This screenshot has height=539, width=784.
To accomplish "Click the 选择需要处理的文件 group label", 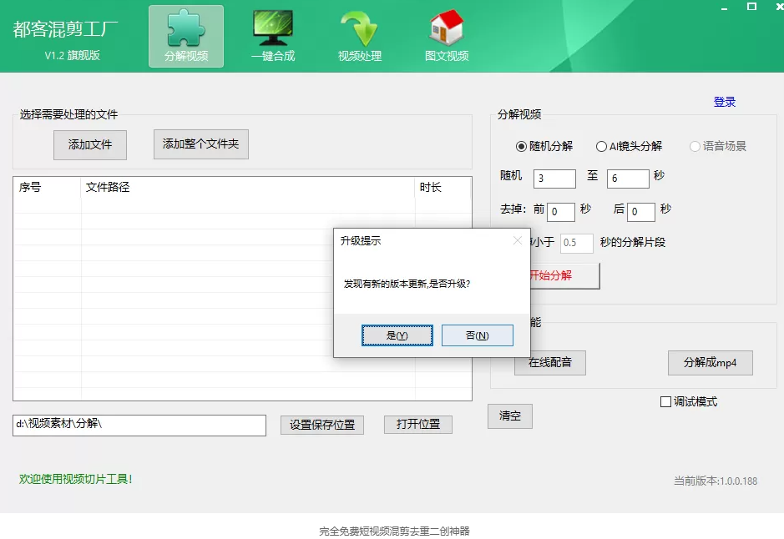I will [69, 114].
